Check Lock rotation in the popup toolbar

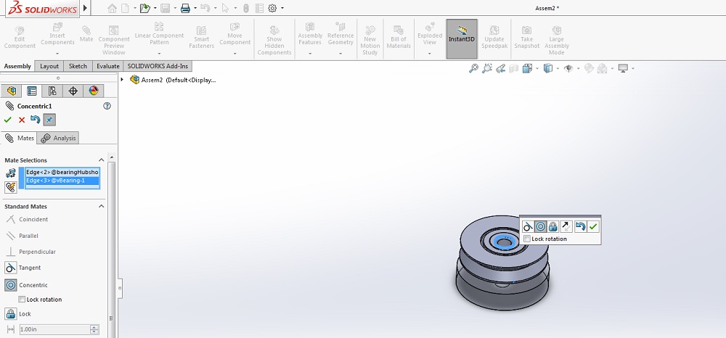(527, 239)
